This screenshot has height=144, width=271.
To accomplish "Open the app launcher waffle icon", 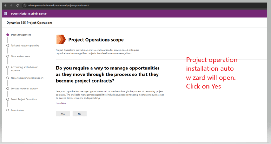I will [6, 13].
